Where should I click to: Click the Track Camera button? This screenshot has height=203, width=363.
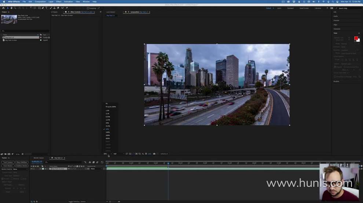pyautogui.click(x=8, y=162)
